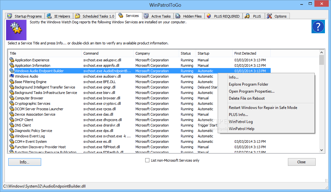
Task: Select the Services tab
Action: click(129, 16)
